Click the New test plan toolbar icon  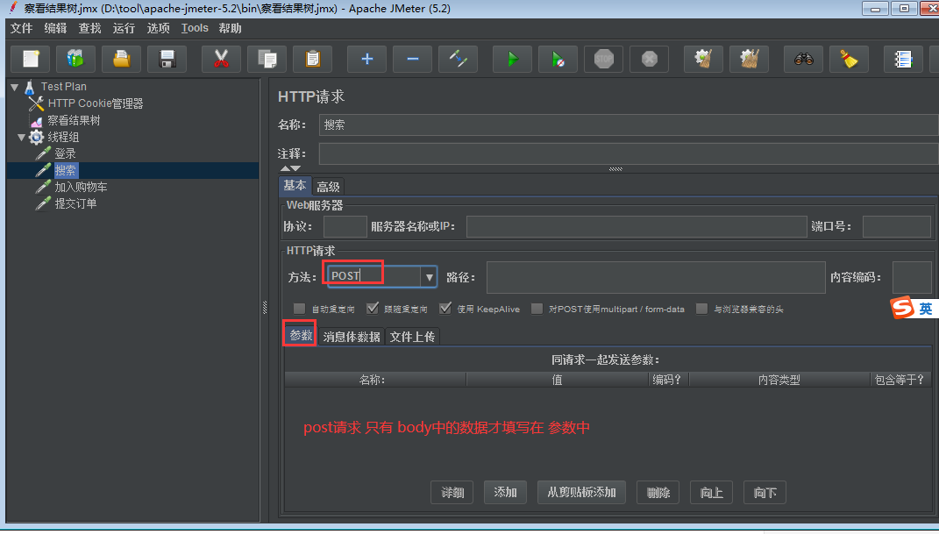click(30, 59)
